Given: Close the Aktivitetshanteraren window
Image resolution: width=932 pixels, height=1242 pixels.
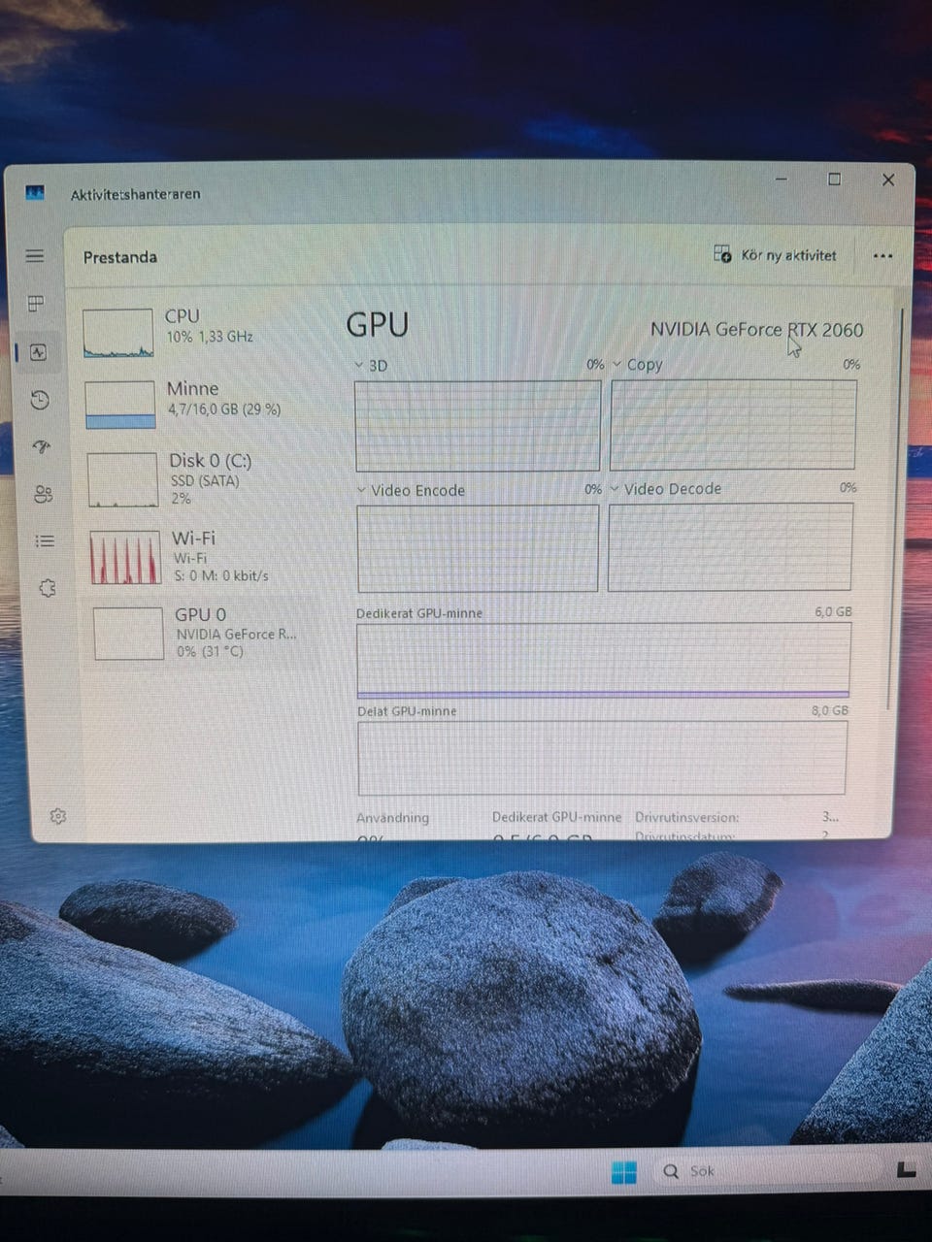Looking at the screenshot, I should (x=887, y=180).
